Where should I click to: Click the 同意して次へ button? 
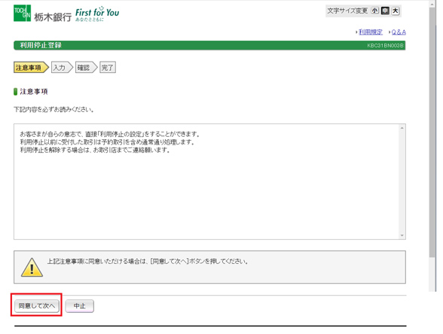pyautogui.click(x=37, y=305)
